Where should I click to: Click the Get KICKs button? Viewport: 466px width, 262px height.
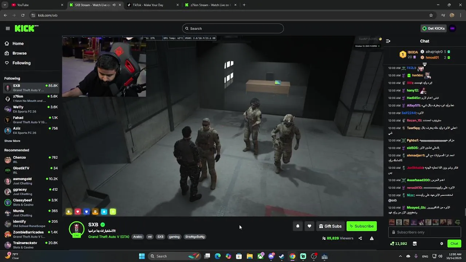(433, 28)
